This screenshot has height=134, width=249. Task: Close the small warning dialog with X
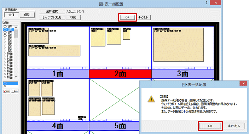[x=243, y=83]
